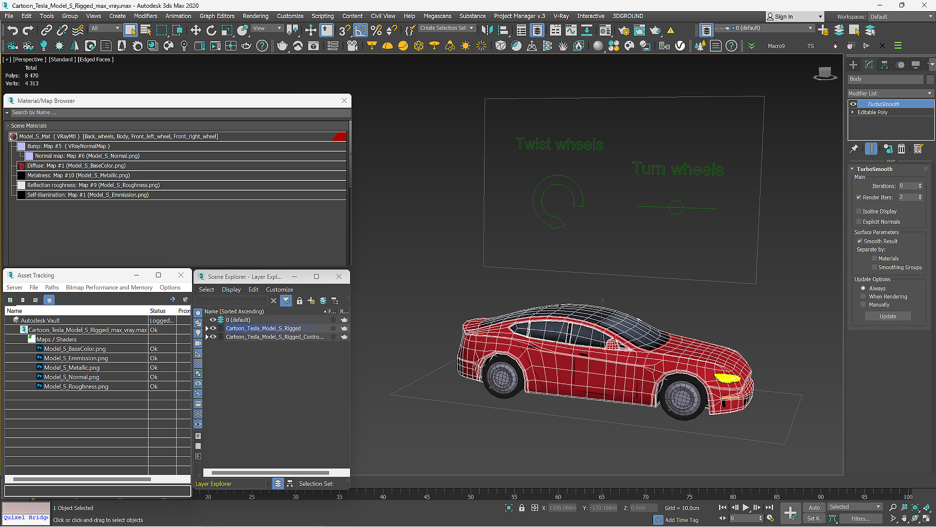Click the Redo arrow in main toolbar

[28, 30]
